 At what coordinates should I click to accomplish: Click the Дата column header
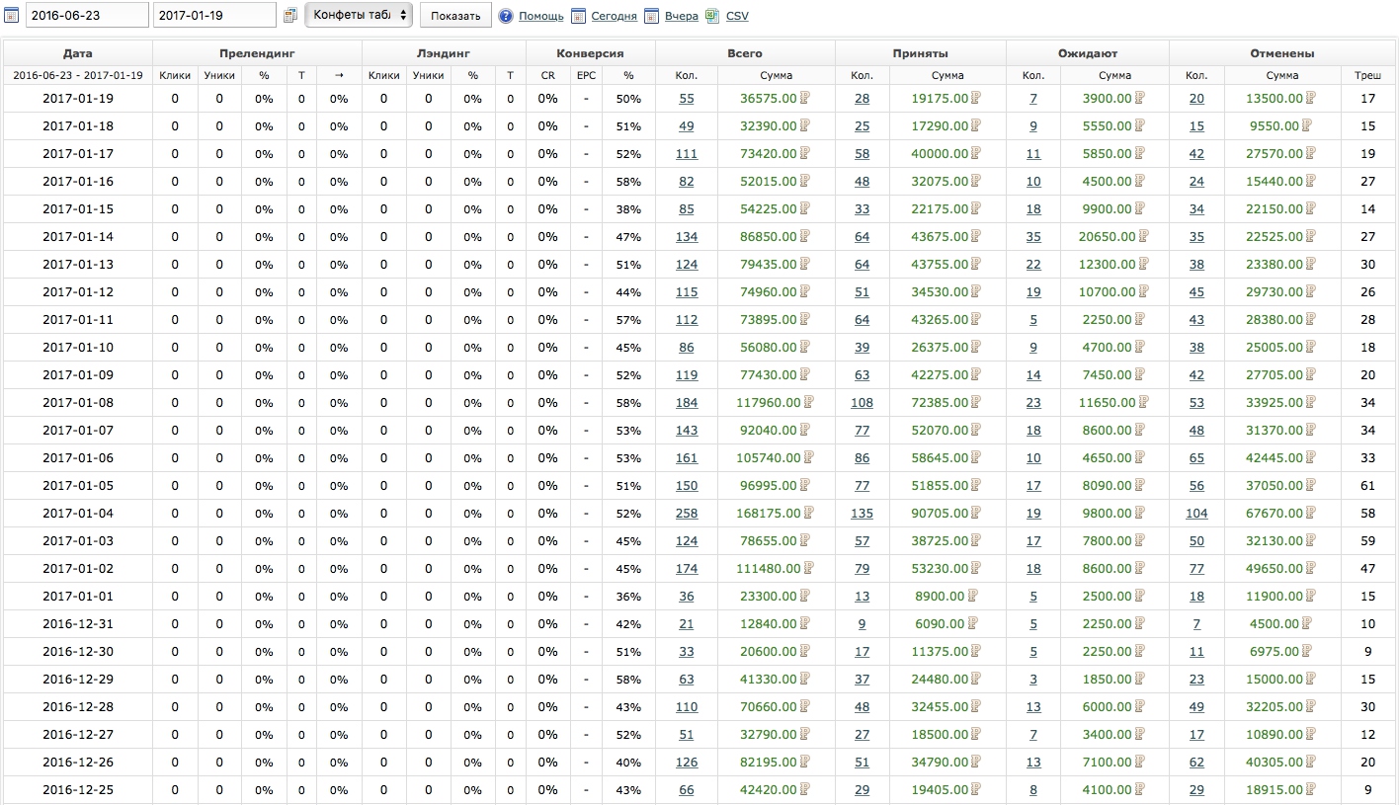click(x=78, y=53)
